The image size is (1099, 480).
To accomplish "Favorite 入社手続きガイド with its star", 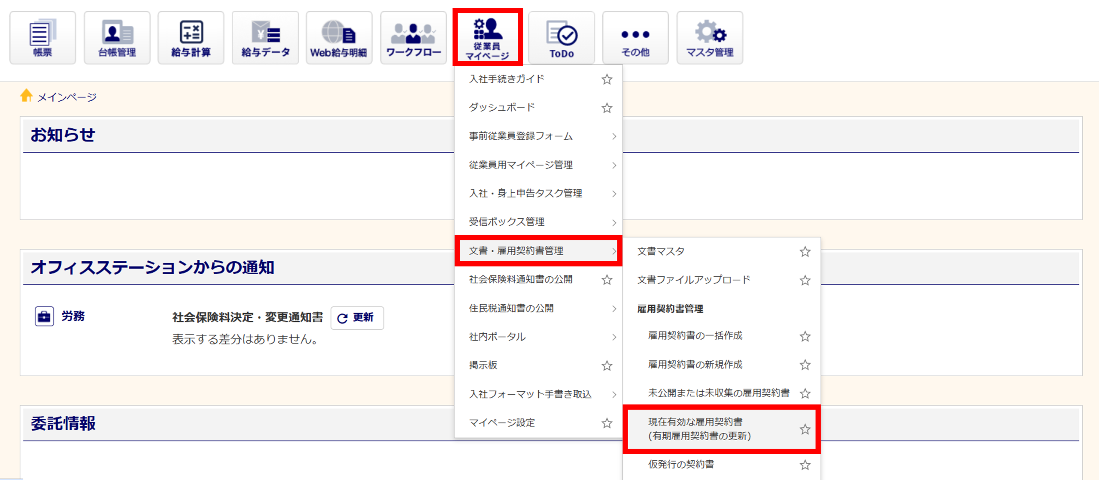I will point(607,79).
